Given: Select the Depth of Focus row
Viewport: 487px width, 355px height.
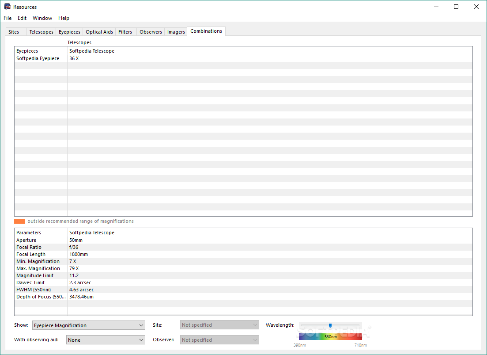Looking at the screenshot, I should coord(243,297).
